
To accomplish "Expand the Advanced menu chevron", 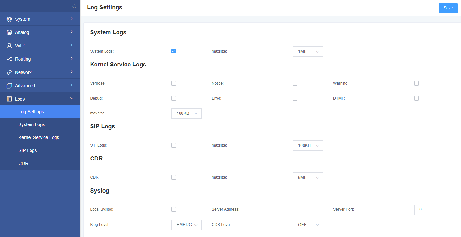I will click(71, 85).
